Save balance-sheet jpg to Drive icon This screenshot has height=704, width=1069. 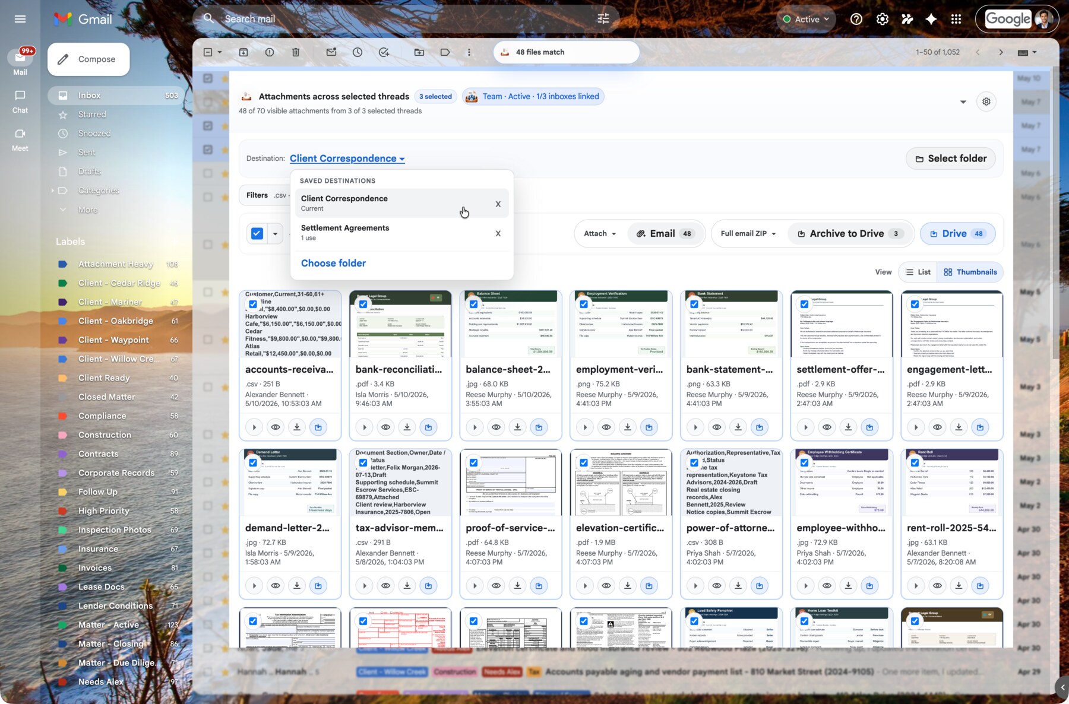(539, 427)
